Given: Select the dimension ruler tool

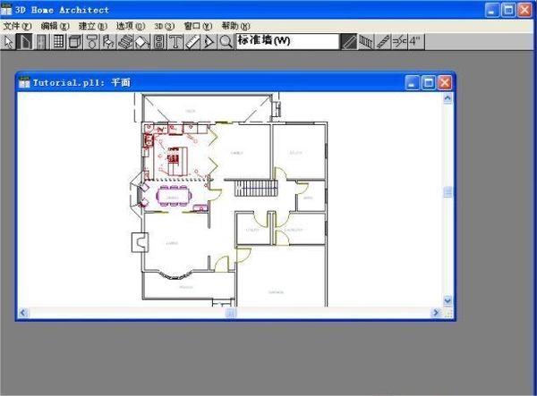Looking at the screenshot, I should (192, 41).
